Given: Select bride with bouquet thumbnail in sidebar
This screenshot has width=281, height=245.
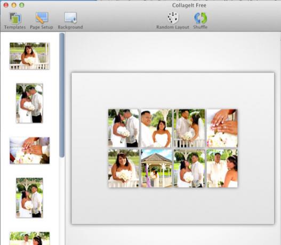Looking at the screenshot, I should 29,56.
